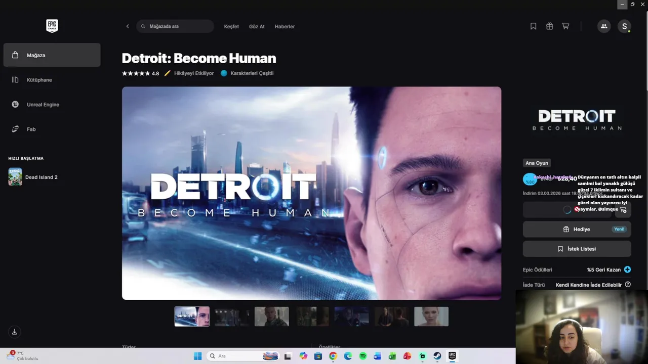Open the friends icon in the header
This screenshot has height=364, width=648.
[604, 26]
